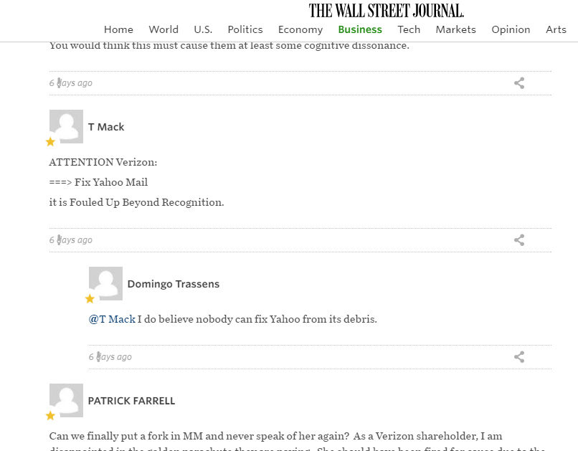This screenshot has height=451, width=578.
Task: Click share icon under T Mack's comment
Action: [519, 240]
